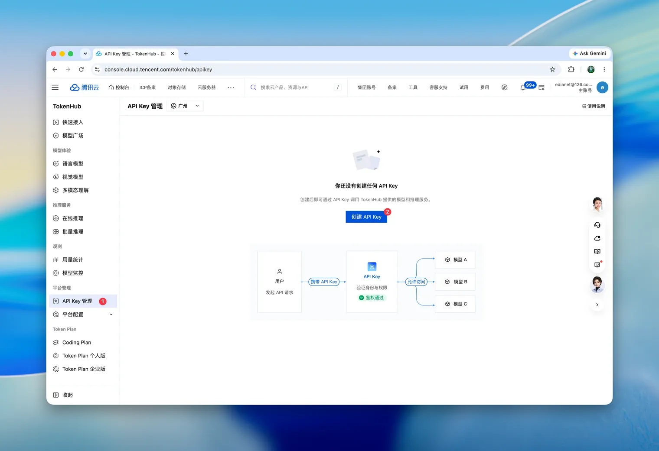Click site info icon in address bar
This screenshot has height=451, width=659.
pyautogui.click(x=97, y=69)
